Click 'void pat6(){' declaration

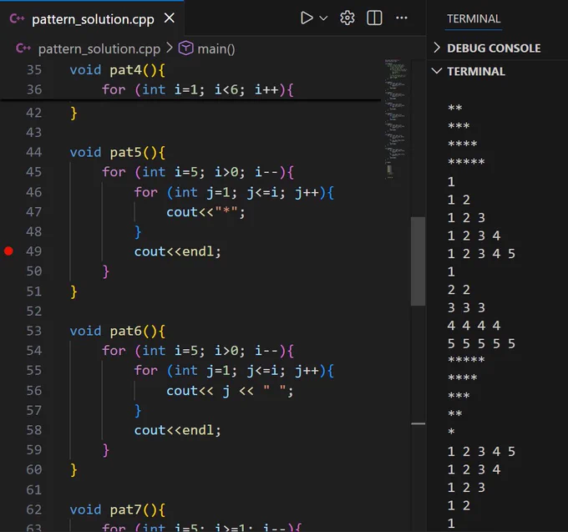118,331
